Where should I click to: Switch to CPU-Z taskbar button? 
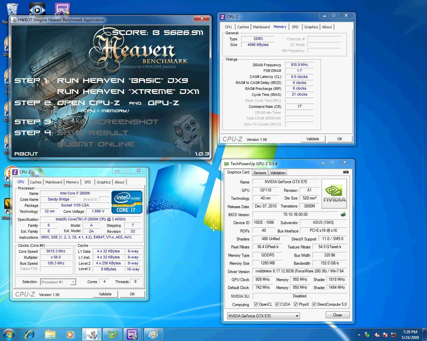132,334
